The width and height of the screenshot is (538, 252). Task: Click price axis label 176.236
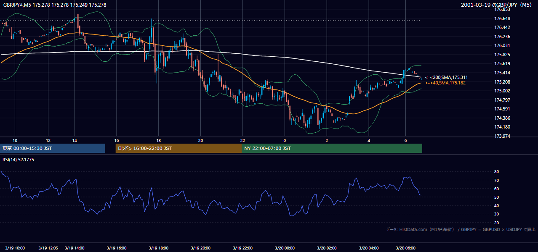502,37
